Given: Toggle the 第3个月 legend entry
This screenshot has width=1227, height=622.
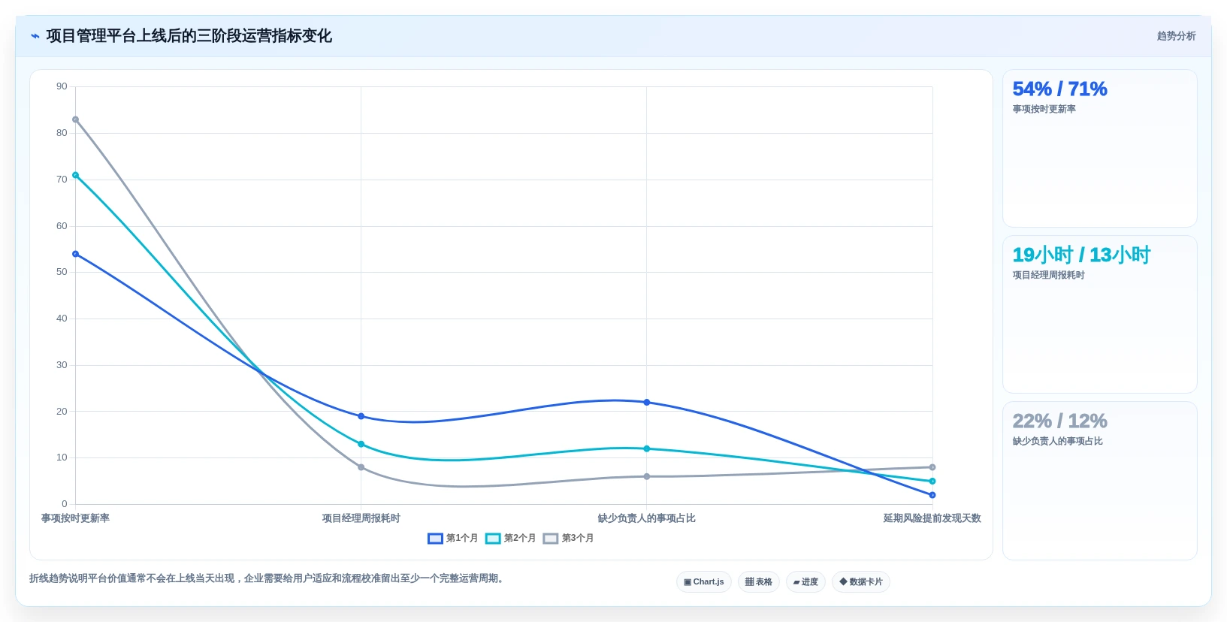Looking at the screenshot, I should tap(568, 539).
